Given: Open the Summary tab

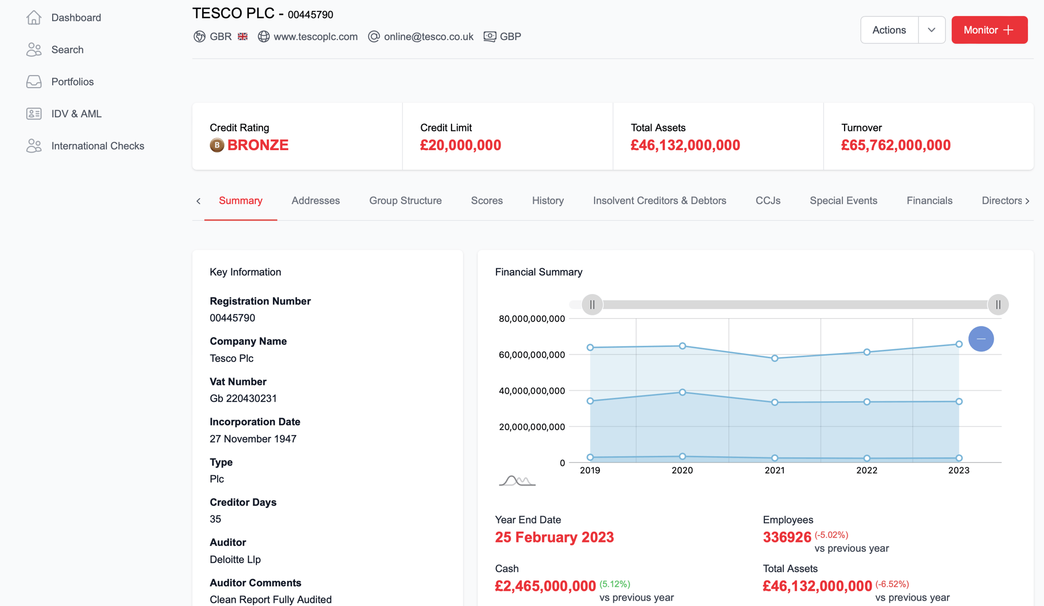Looking at the screenshot, I should point(241,201).
